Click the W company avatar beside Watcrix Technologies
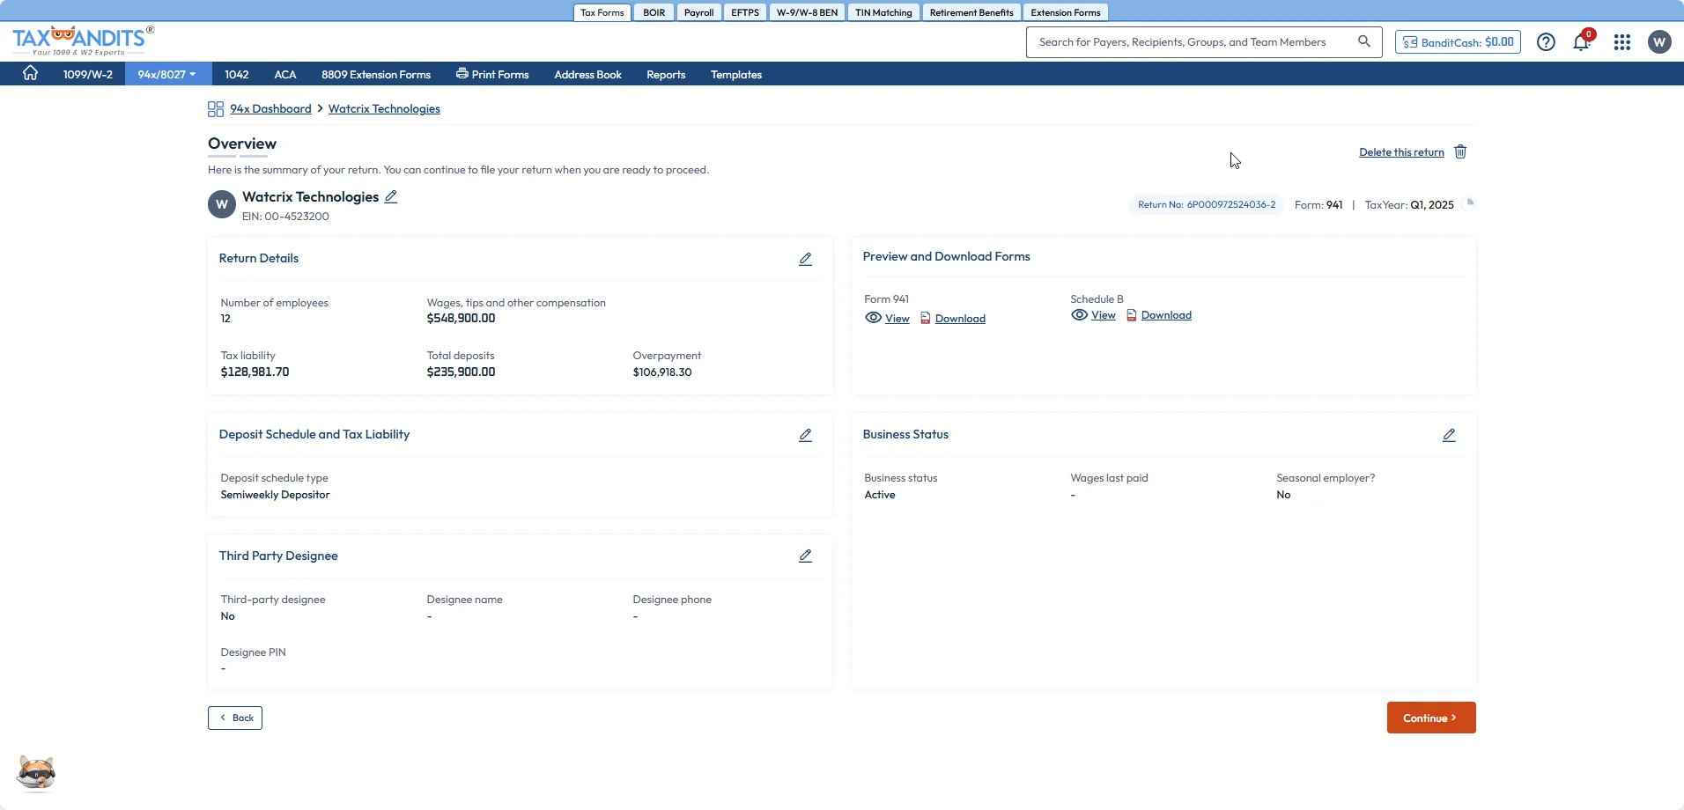This screenshot has width=1684, height=810. point(222,204)
